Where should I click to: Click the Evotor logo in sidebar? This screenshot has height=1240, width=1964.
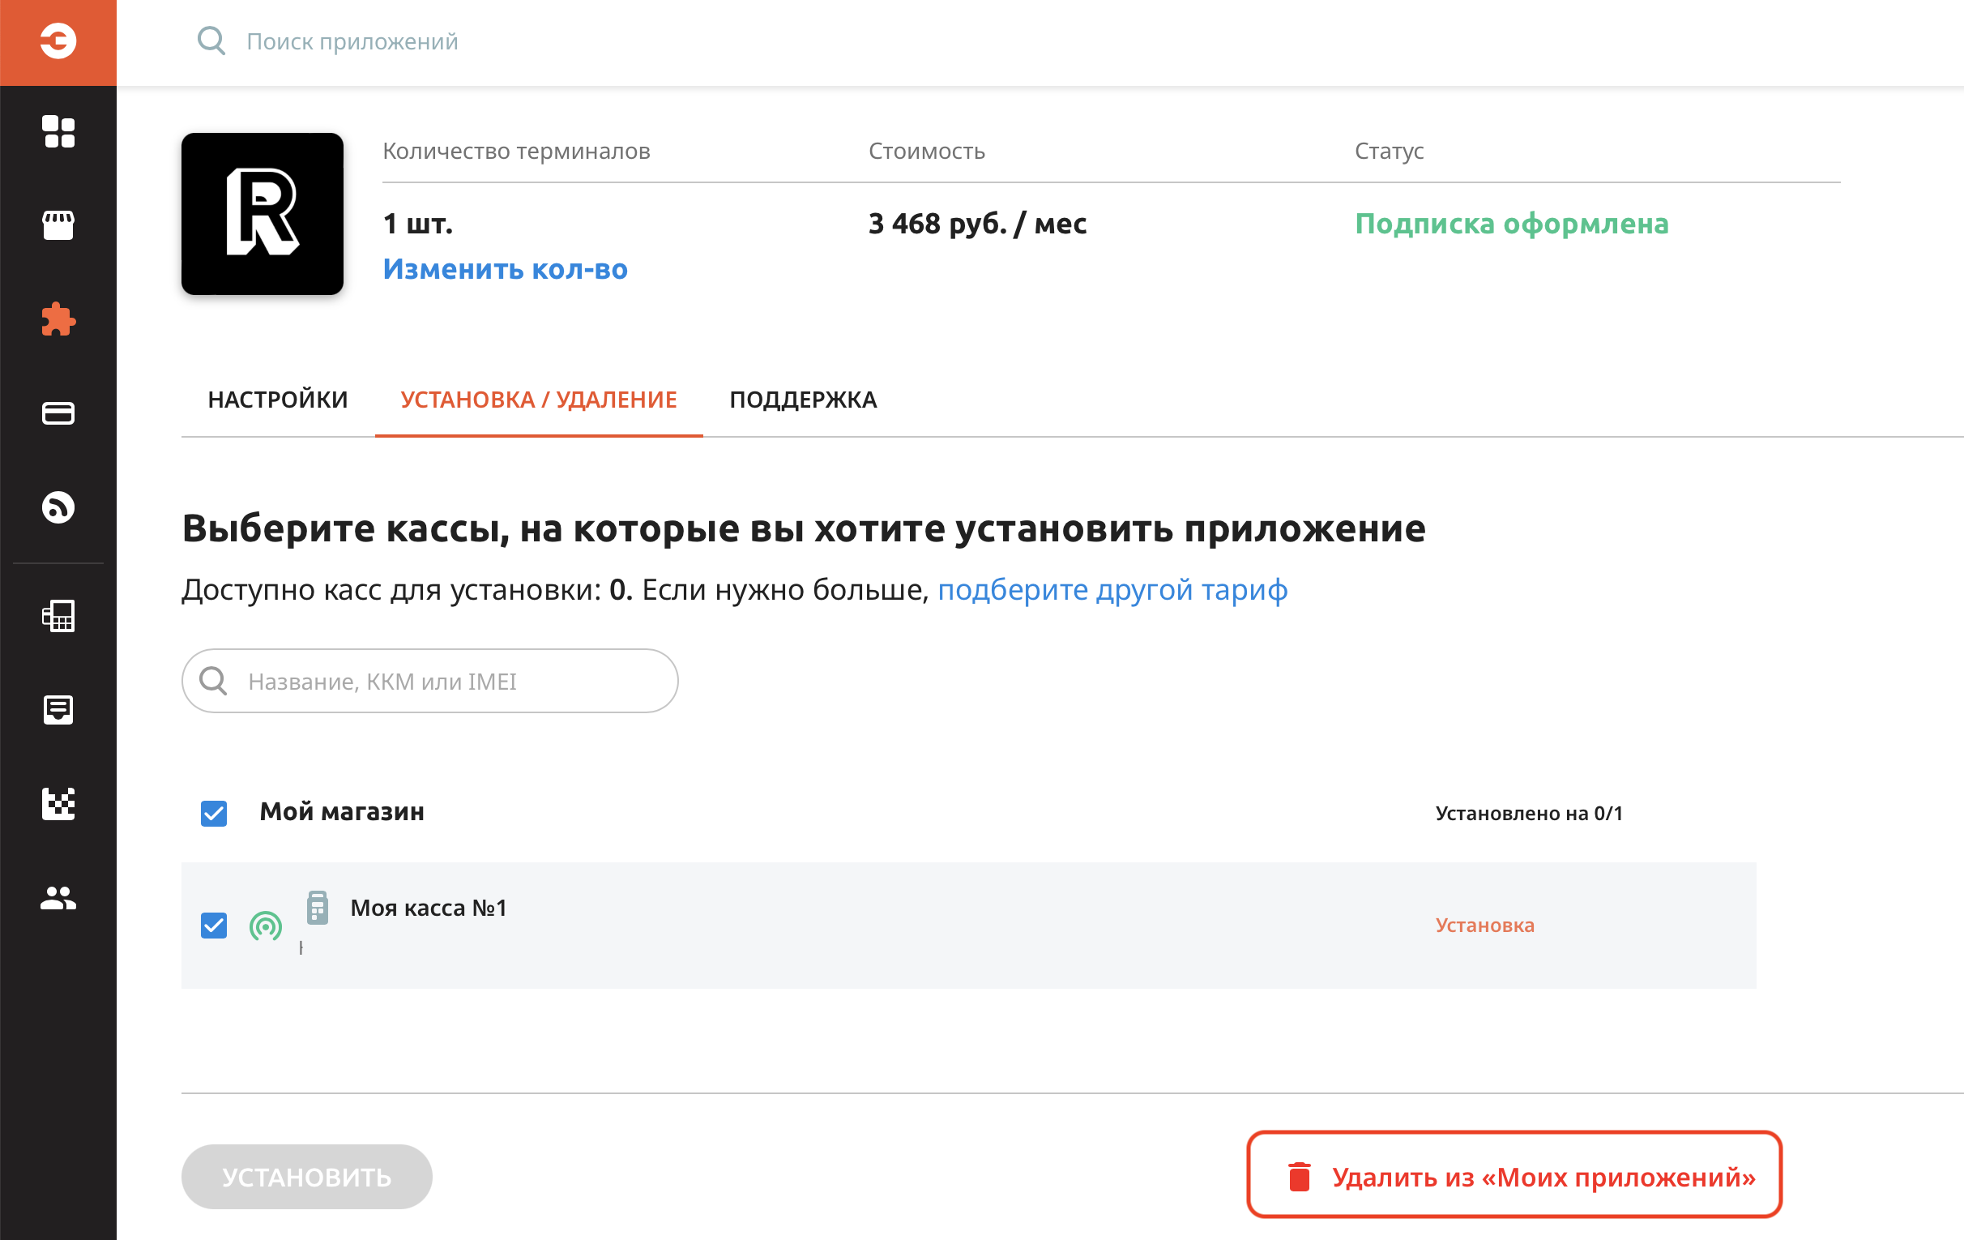[58, 41]
